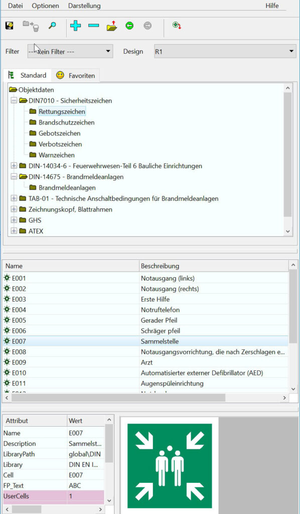Expand the DIN-14034-6 Feuerwehrwesen node
Screen dimensions: 300x514
click(x=14, y=166)
